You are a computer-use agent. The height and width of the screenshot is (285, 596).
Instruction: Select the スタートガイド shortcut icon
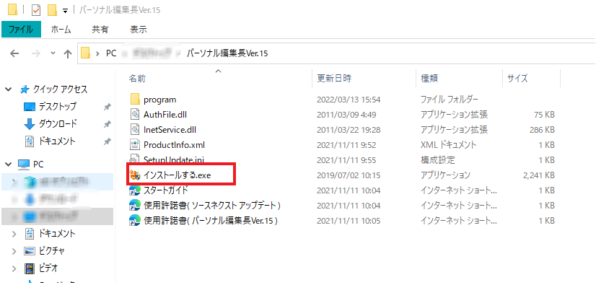click(x=136, y=190)
